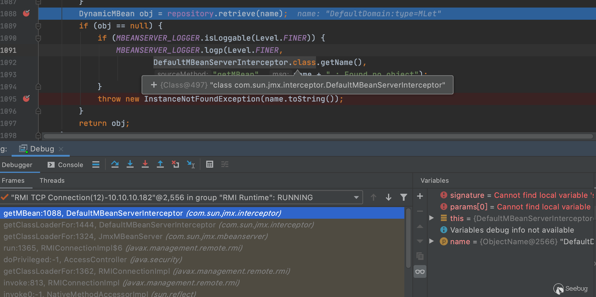This screenshot has width=596, height=297.
Task: Expand the 'name' ObjectName variable
Action: click(432, 241)
